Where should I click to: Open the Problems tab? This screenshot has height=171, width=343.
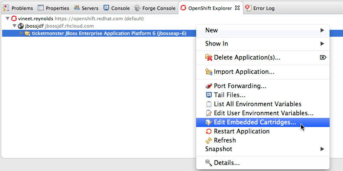click(x=18, y=8)
